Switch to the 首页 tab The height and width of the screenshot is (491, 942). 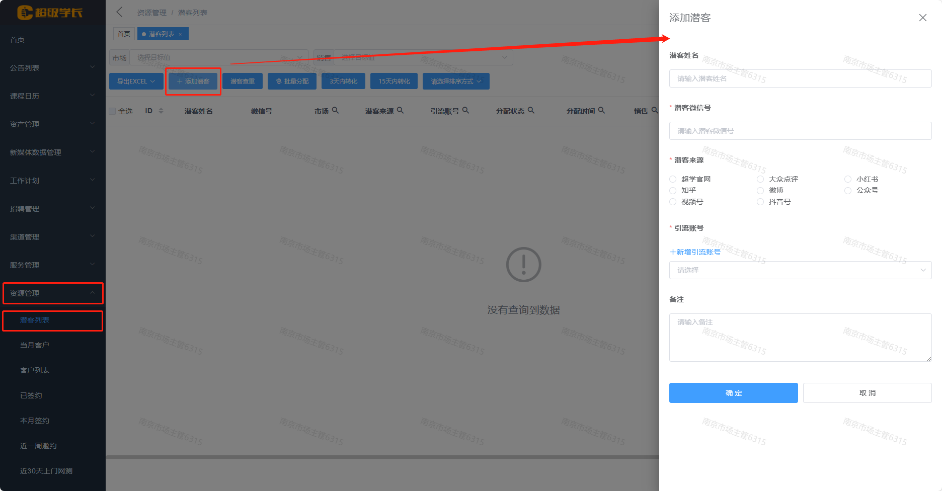point(124,34)
